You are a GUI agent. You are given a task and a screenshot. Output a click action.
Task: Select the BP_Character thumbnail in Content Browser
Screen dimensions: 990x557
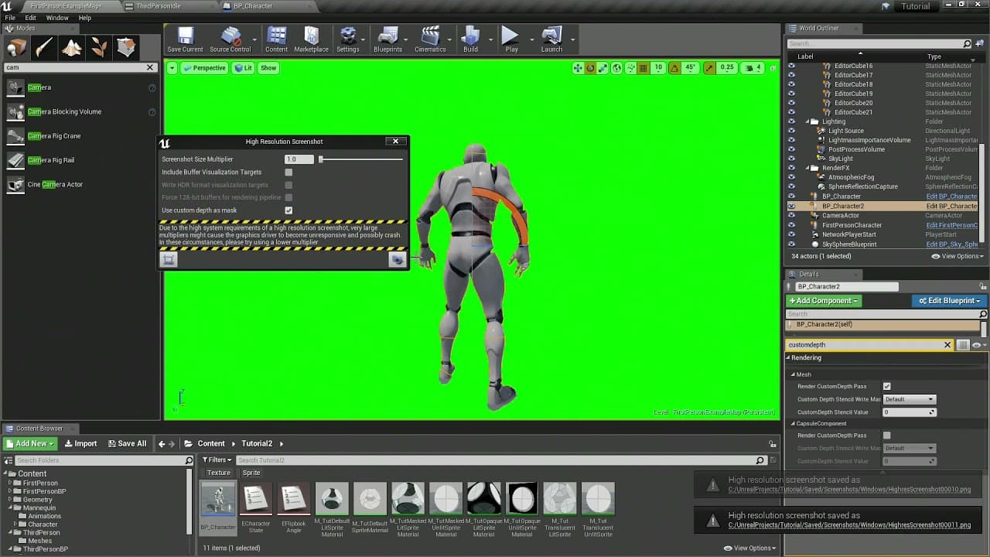pyautogui.click(x=217, y=498)
